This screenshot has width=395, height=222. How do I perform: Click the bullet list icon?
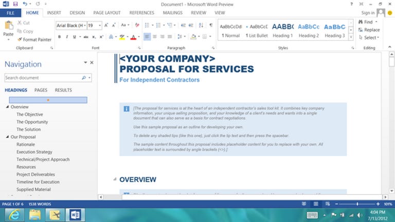click(x=147, y=25)
